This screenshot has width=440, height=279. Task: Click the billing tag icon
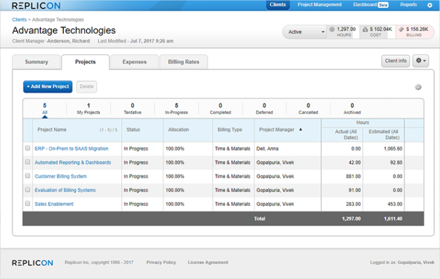(401, 29)
